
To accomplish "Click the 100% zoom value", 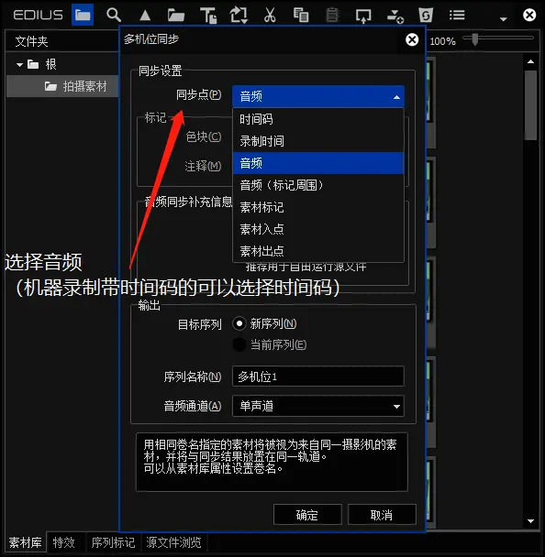I will pos(442,41).
